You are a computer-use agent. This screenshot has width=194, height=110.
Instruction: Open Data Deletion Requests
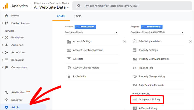coord(151,85)
